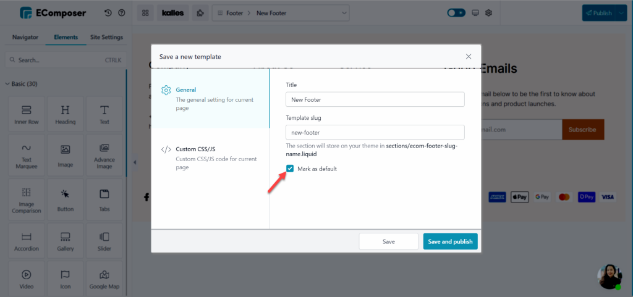Screen dimensions: 633x297
Task: Click the Visa payment icon
Action: tap(608, 197)
